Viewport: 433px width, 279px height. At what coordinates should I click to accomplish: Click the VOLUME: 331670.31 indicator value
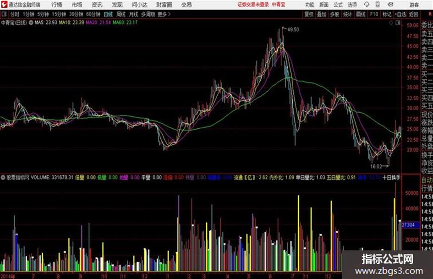(x=52, y=177)
